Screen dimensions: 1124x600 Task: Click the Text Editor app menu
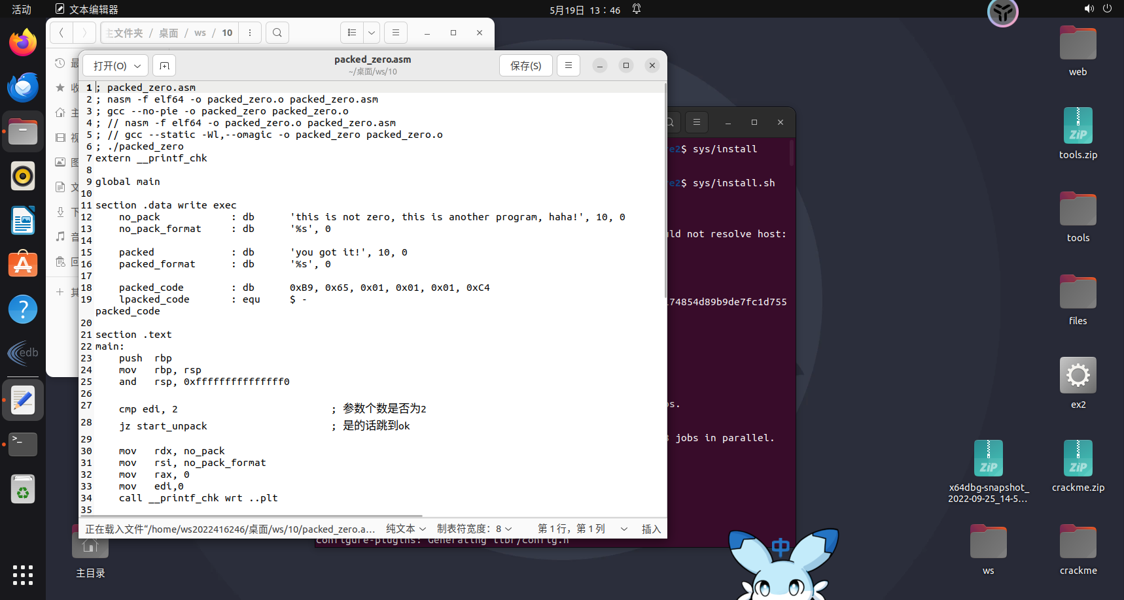tap(87, 9)
